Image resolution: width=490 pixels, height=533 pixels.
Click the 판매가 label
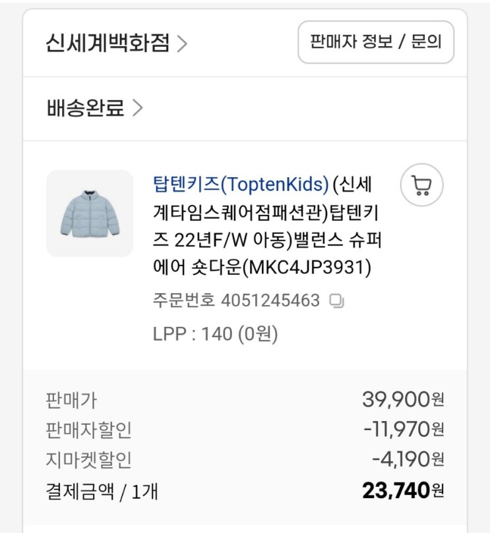71,399
